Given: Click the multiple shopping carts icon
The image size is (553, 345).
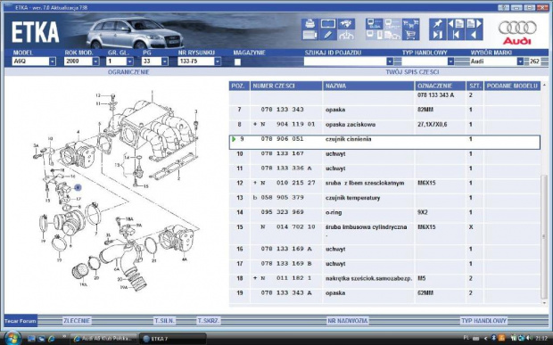Looking at the screenshot, I should pyautogui.click(x=410, y=23).
